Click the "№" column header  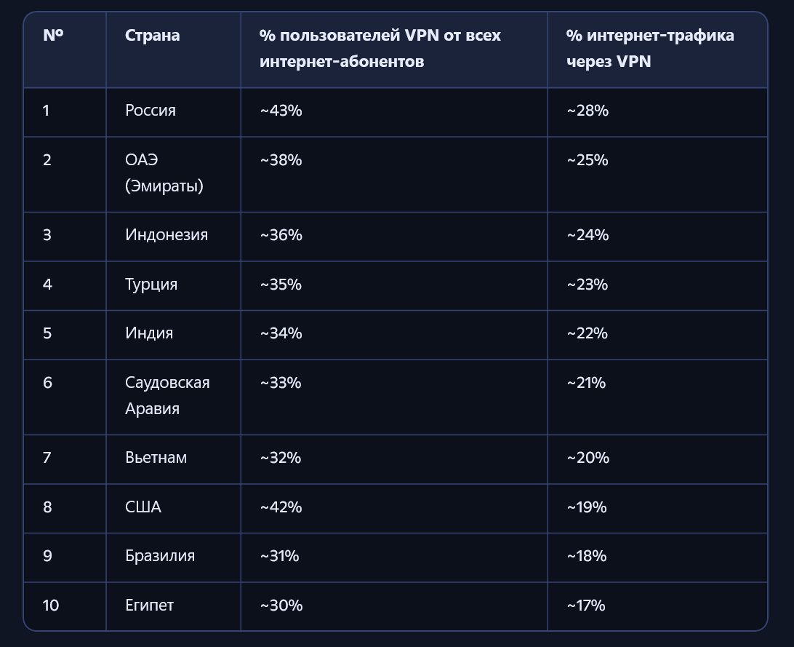coord(53,35)
